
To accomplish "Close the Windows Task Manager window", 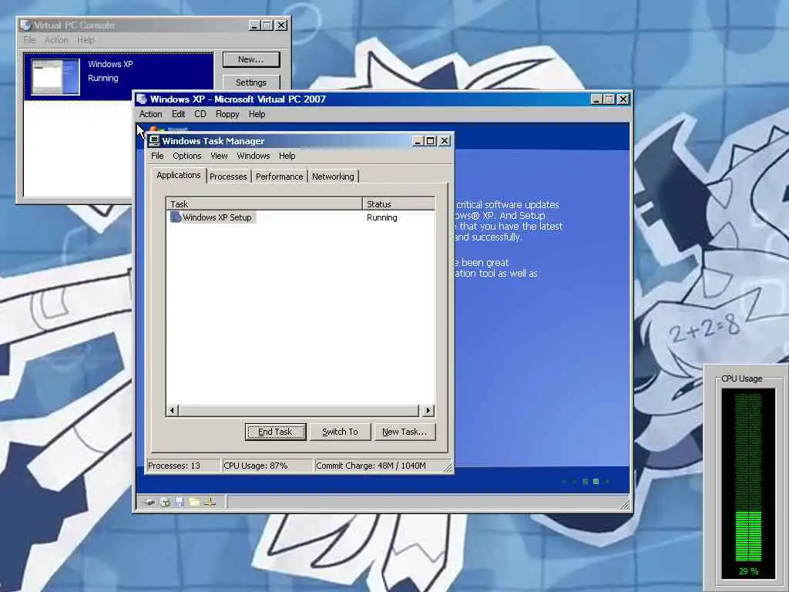I will click(x=445, y=141).
